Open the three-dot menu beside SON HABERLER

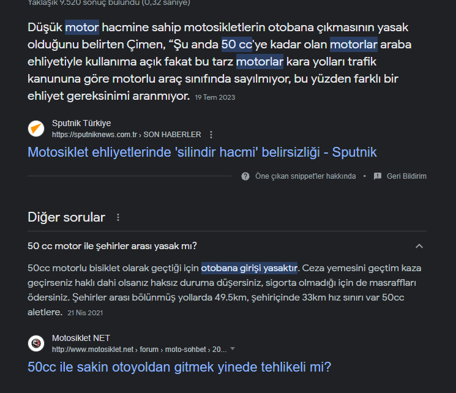[x=211, y=135]
